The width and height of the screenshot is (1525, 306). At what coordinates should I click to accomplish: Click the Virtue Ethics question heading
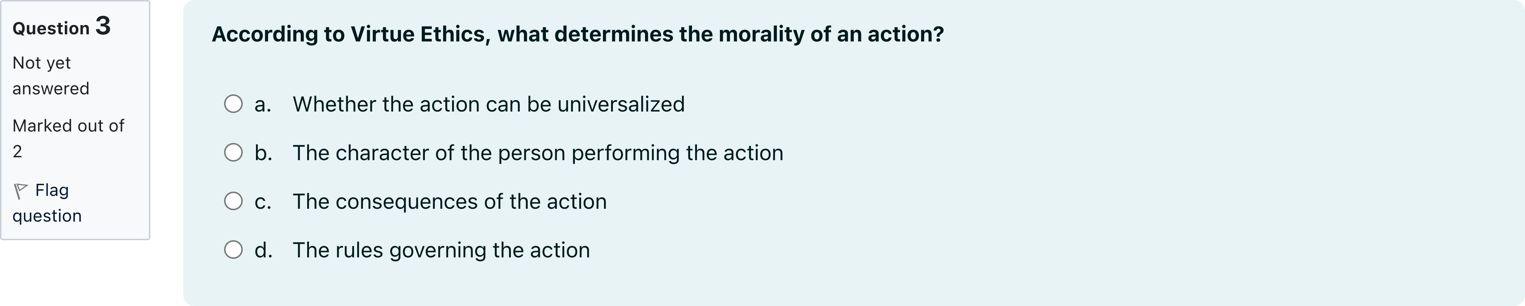click(577, 34)
